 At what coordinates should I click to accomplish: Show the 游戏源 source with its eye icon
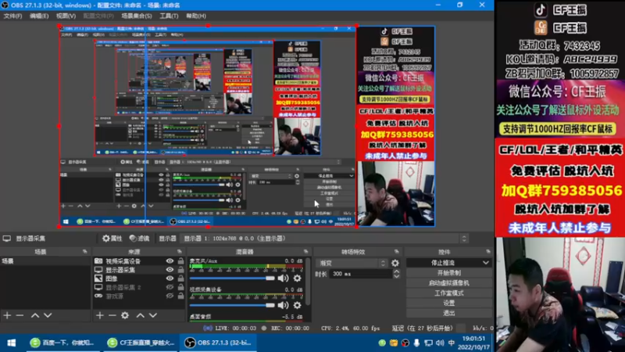170,296
